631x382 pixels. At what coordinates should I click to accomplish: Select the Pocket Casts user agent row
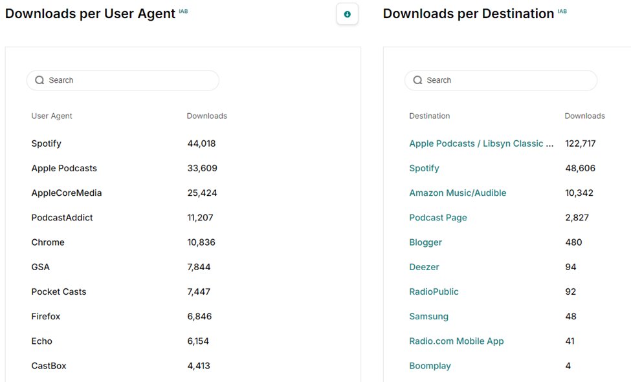tap(59, 292)
